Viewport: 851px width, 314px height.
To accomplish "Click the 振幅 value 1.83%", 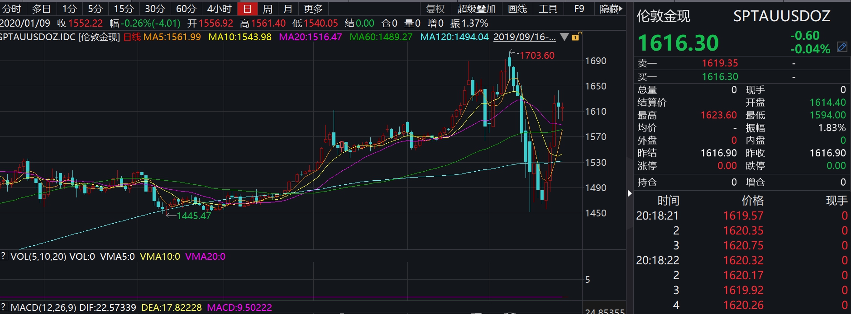I will 832,128.
